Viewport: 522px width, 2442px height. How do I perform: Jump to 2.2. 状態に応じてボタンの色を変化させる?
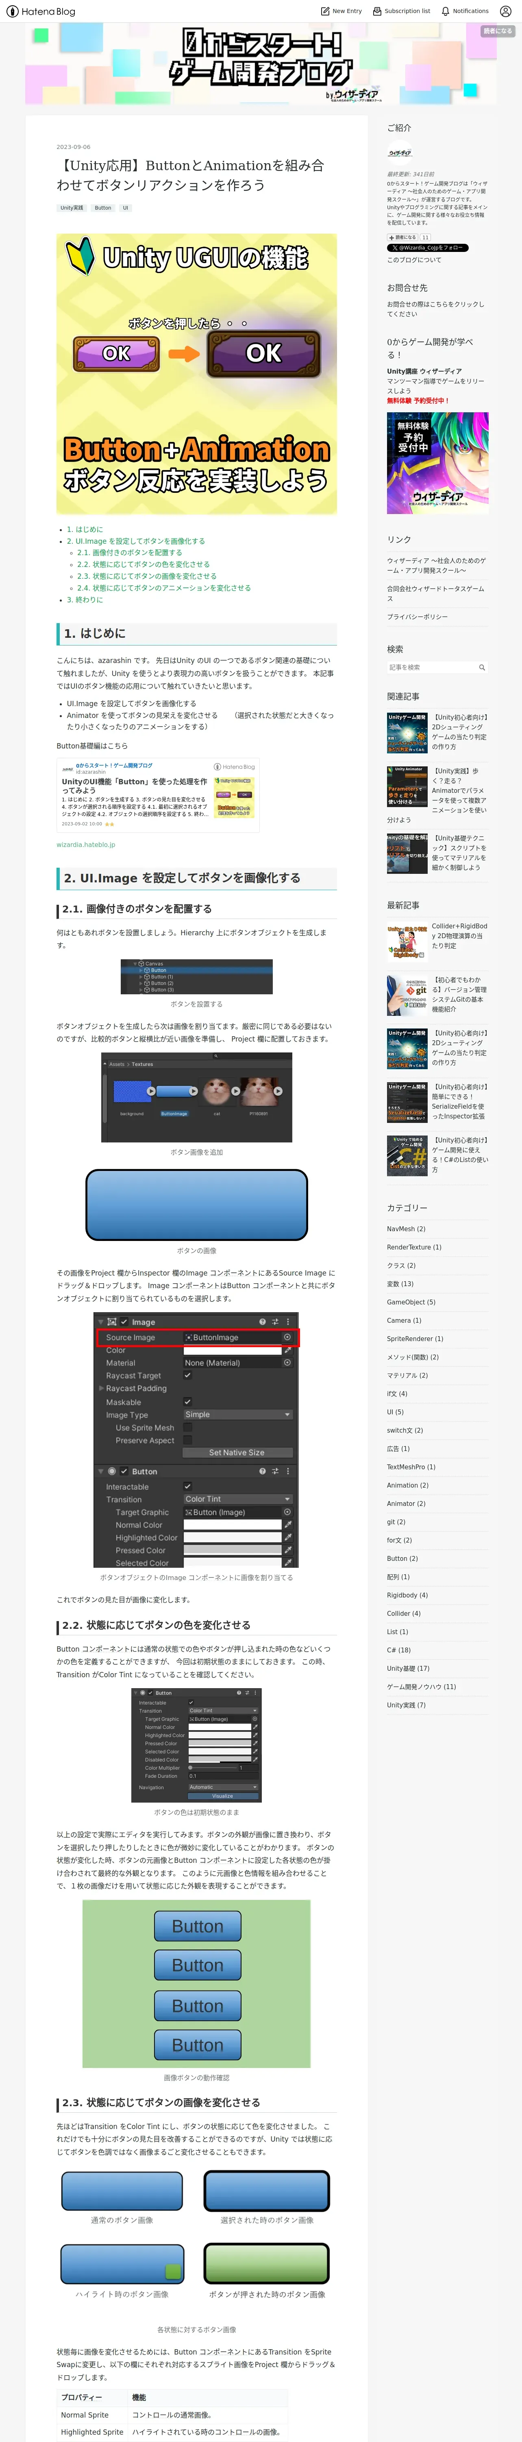click(143, 564)
